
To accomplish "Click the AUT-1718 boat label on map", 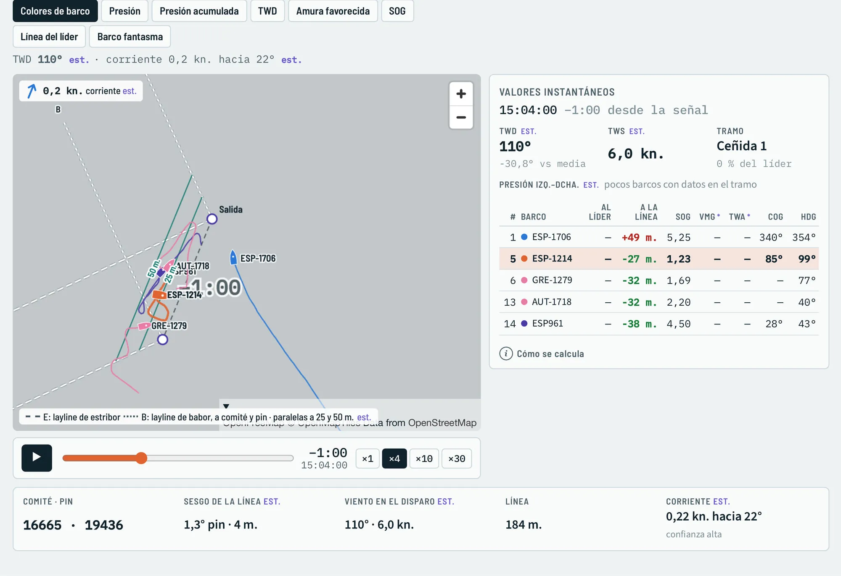I will click(193, 266).
